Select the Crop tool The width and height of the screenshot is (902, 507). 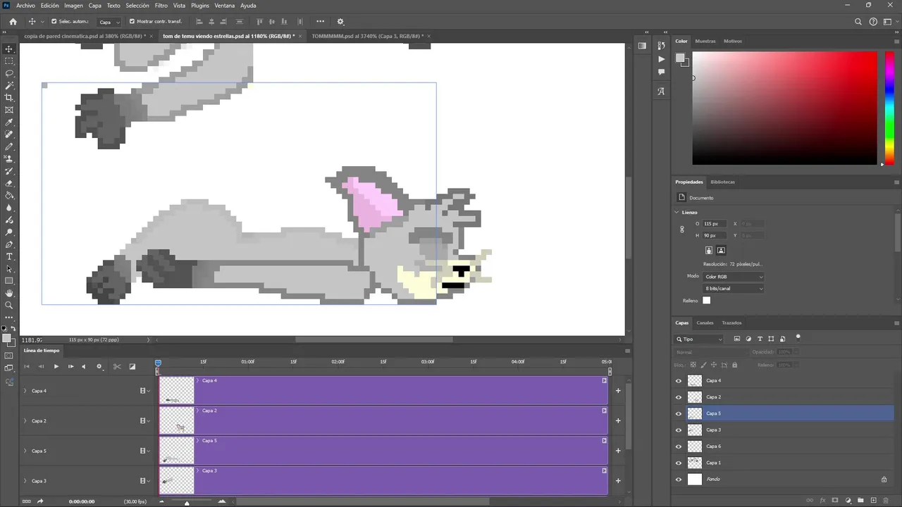tap(9, 98)
